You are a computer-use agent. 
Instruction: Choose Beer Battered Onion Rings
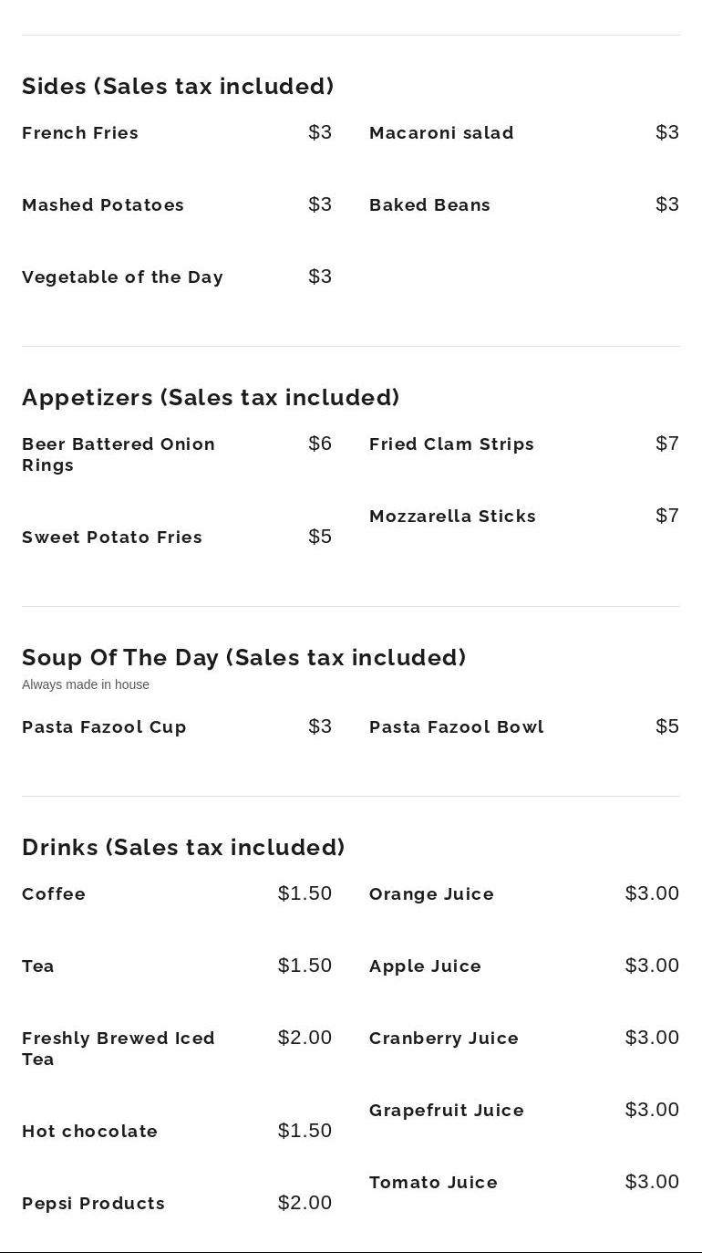(119, 454)
